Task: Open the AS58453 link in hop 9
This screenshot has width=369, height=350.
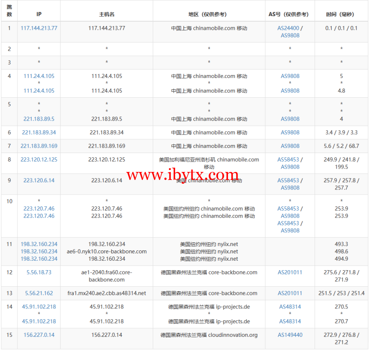Action: pos(288,180)
